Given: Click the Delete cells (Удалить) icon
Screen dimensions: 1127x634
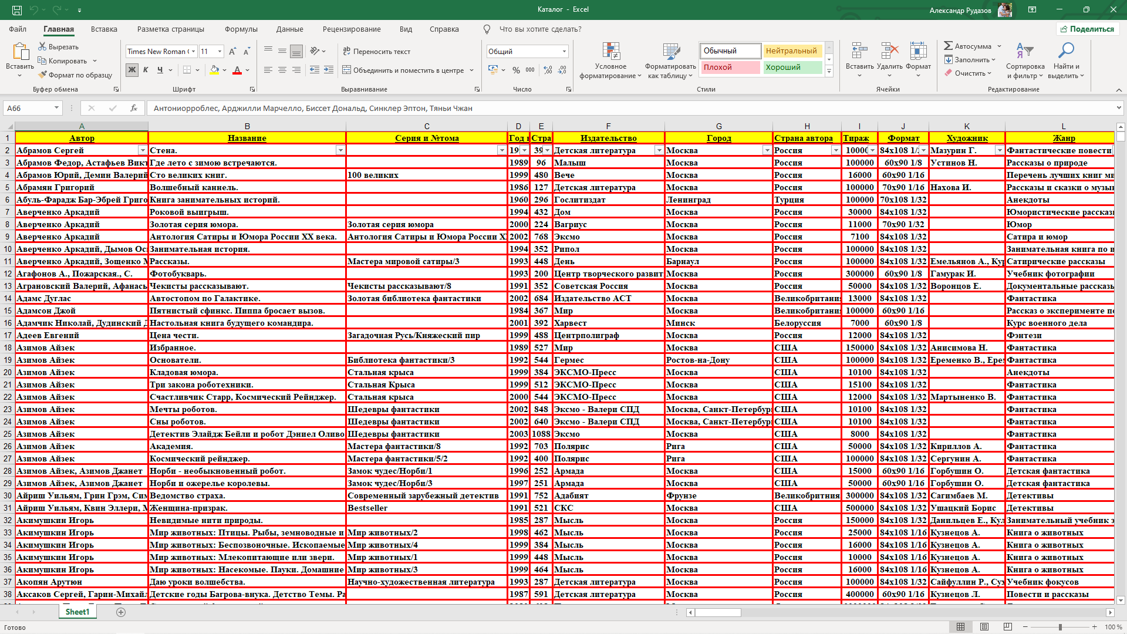Looking at the screenshot, I should (x=889, y=51).
